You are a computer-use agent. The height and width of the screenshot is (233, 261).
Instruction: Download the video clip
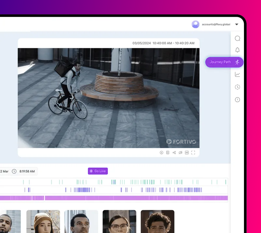(161, 152)
